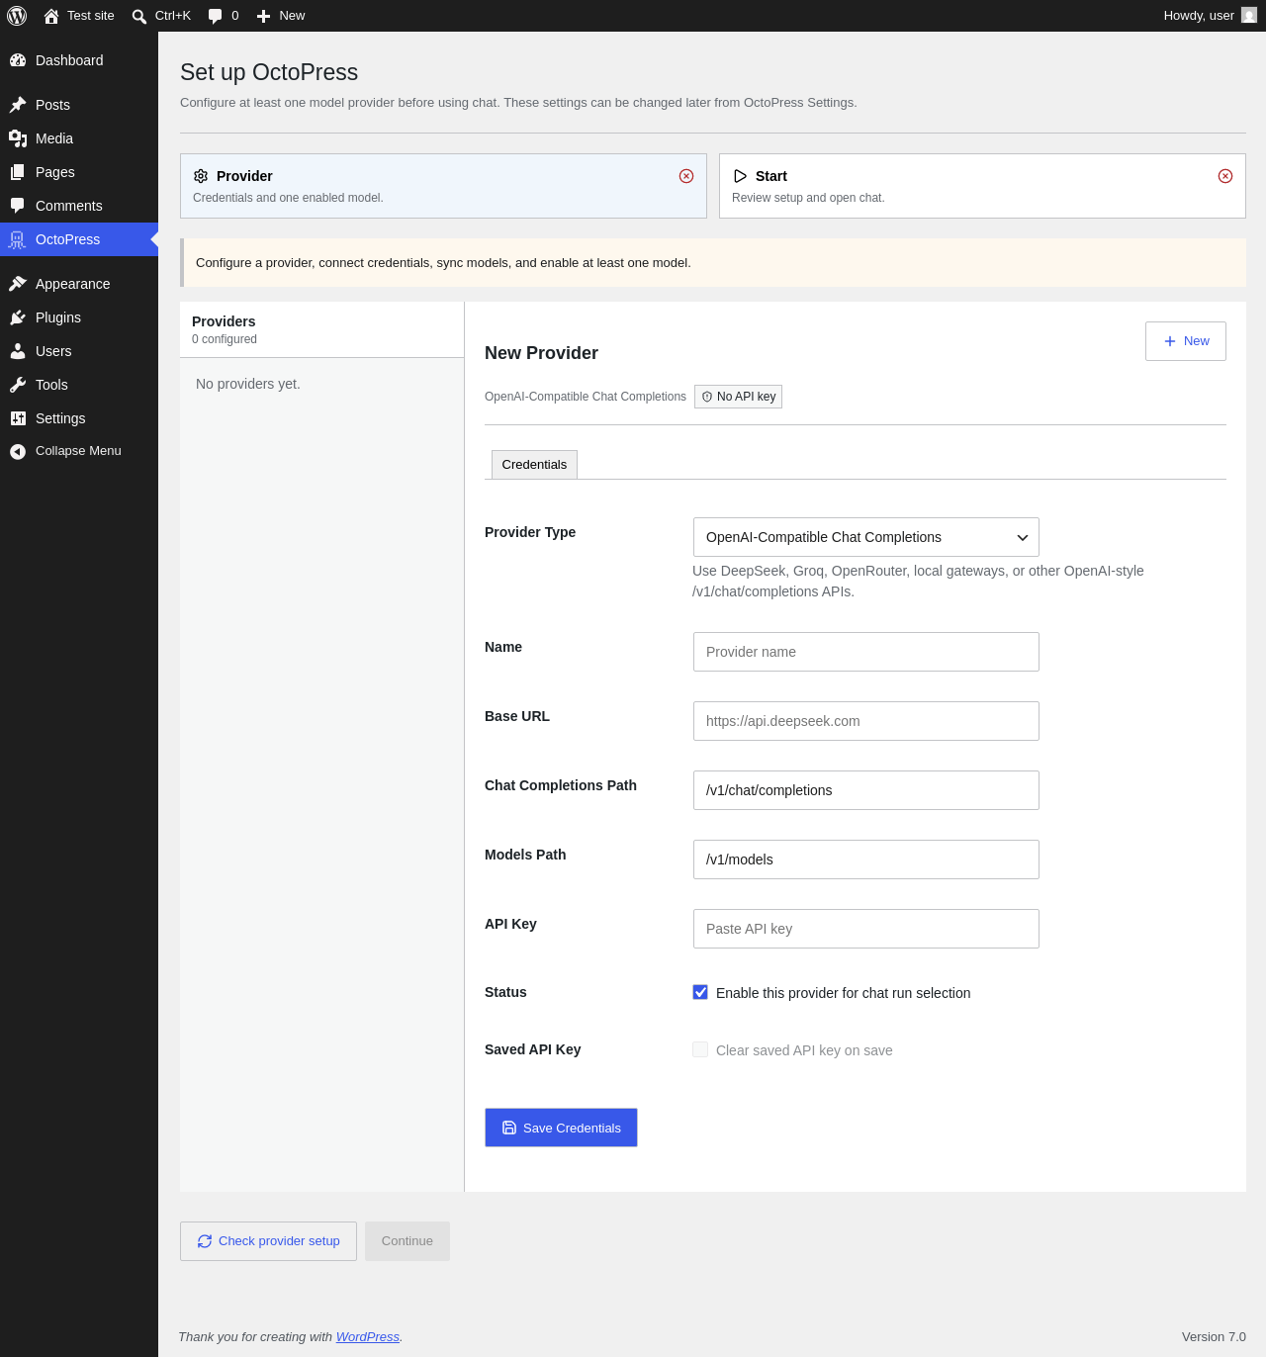1266x1357 pixels.
Task: Open Posts menu
Action: tap(79, 105)
